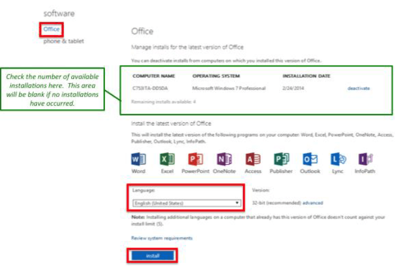Click the COMPUTER NAME column header
This screenshot has height=266, width=404.
(153, 76)
